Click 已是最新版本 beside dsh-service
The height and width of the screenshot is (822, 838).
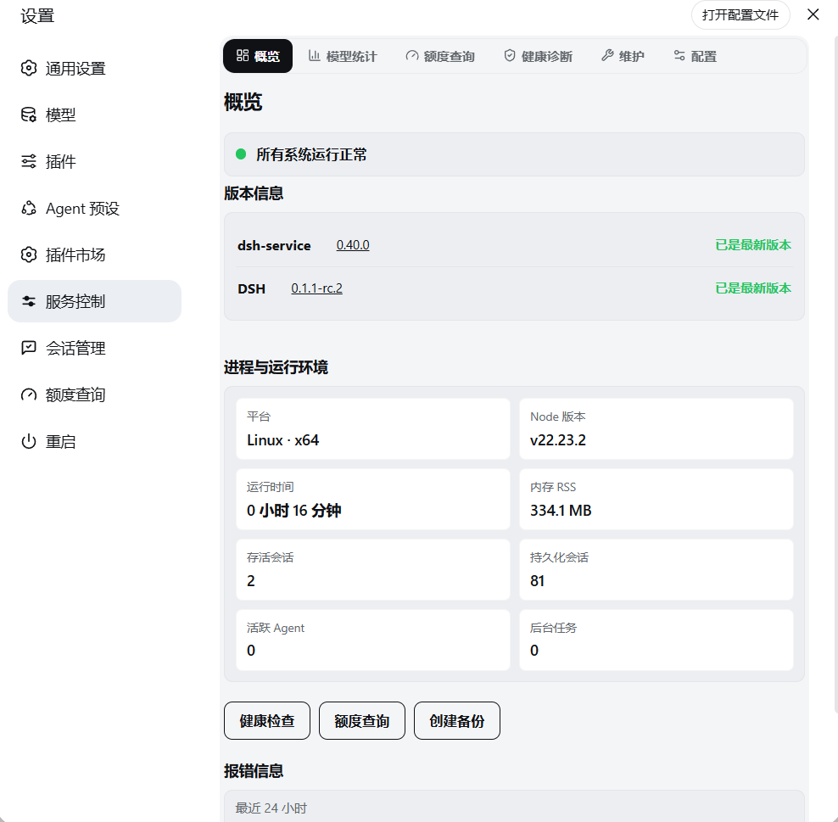pyautogui.click(x=753, y=245)
